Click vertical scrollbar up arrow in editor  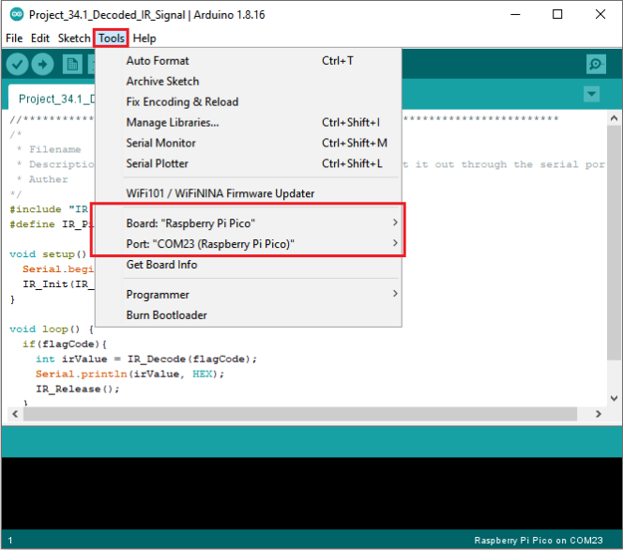[614, 118]
